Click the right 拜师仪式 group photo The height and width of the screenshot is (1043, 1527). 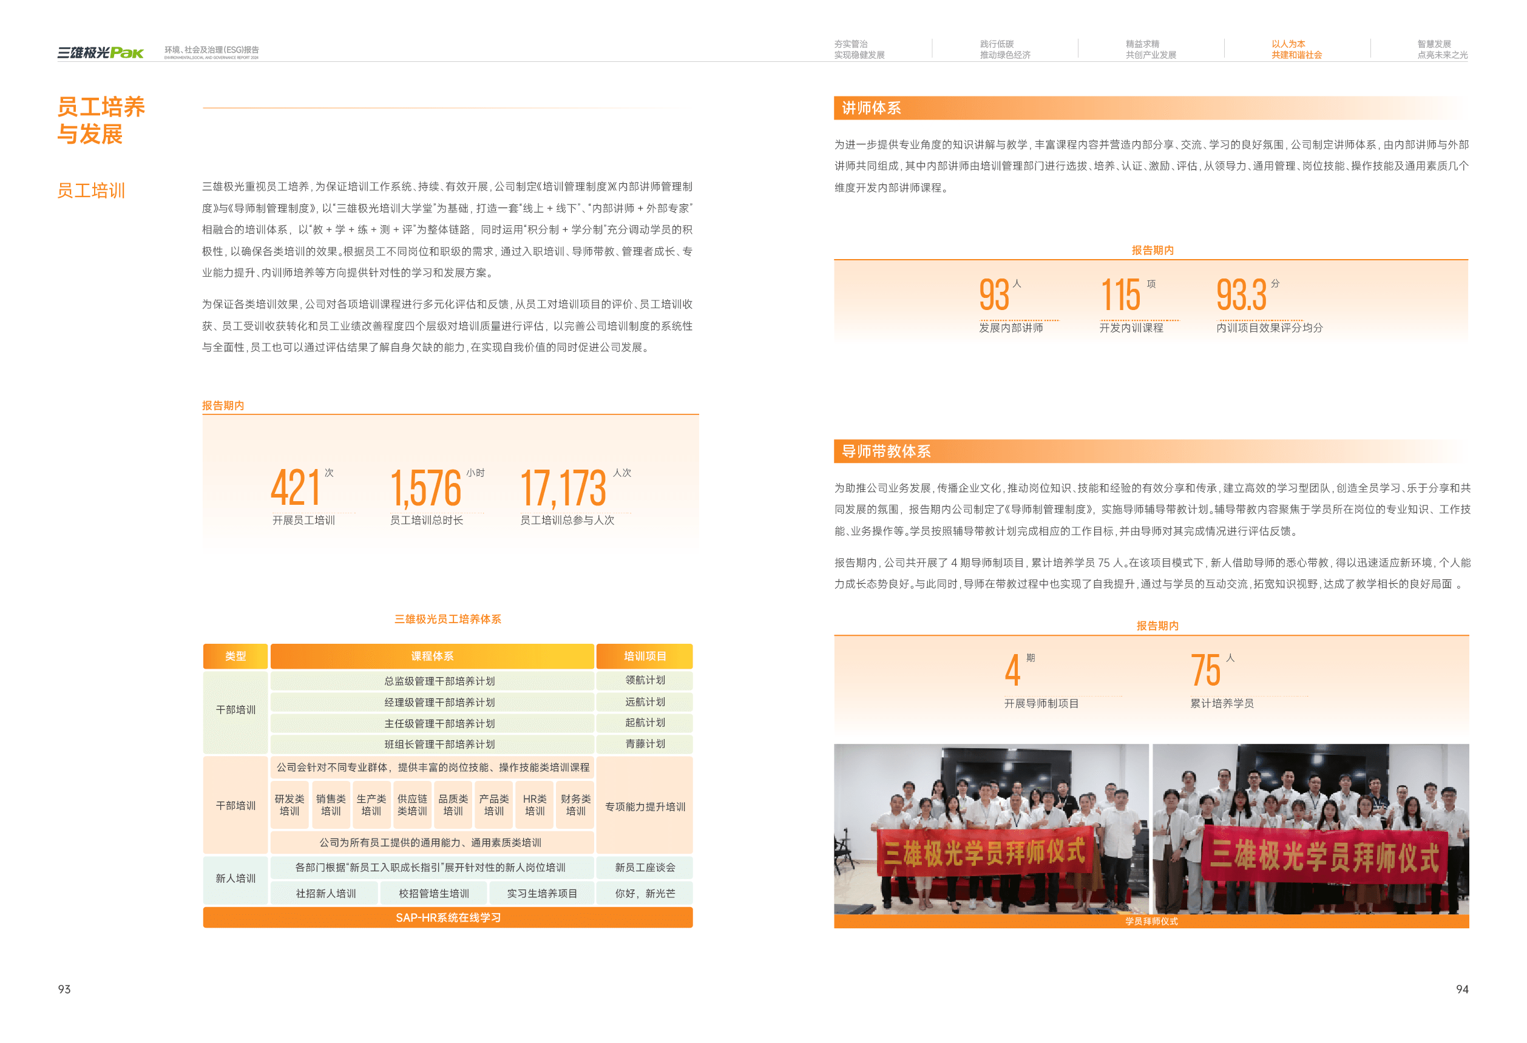pyautogui.click(x=1310, y=828)
